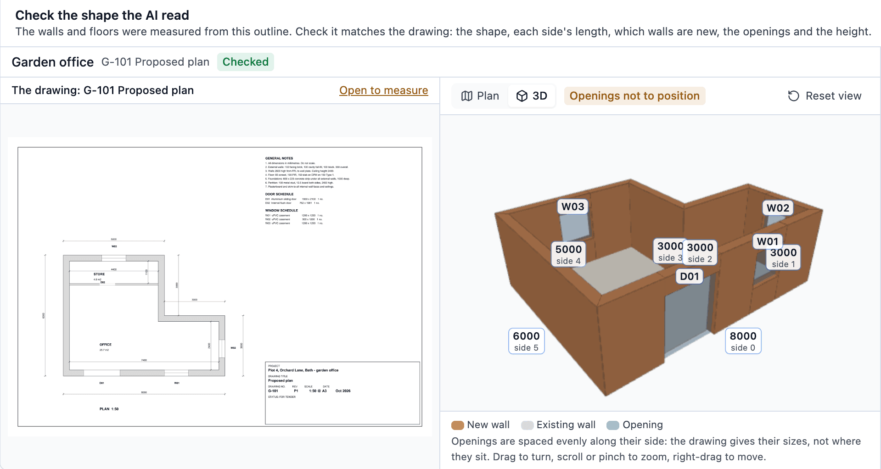The width and height of the screenshot is (881, 469).
Task: Click 'Check the shape the AI read' heading
Action: click(102, 15)
